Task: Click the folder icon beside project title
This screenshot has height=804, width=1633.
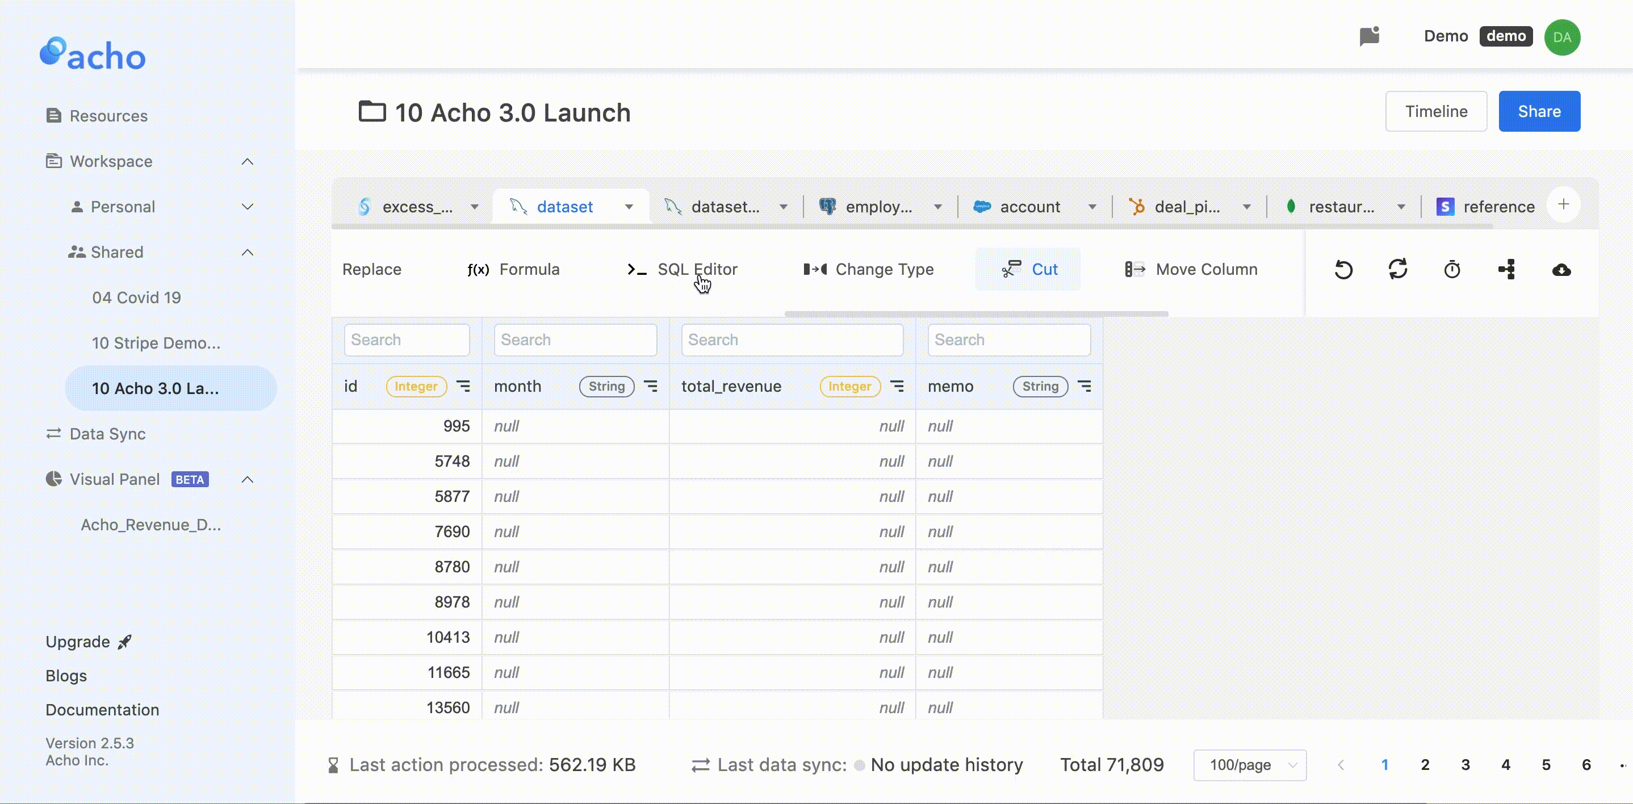Action: 372,112
